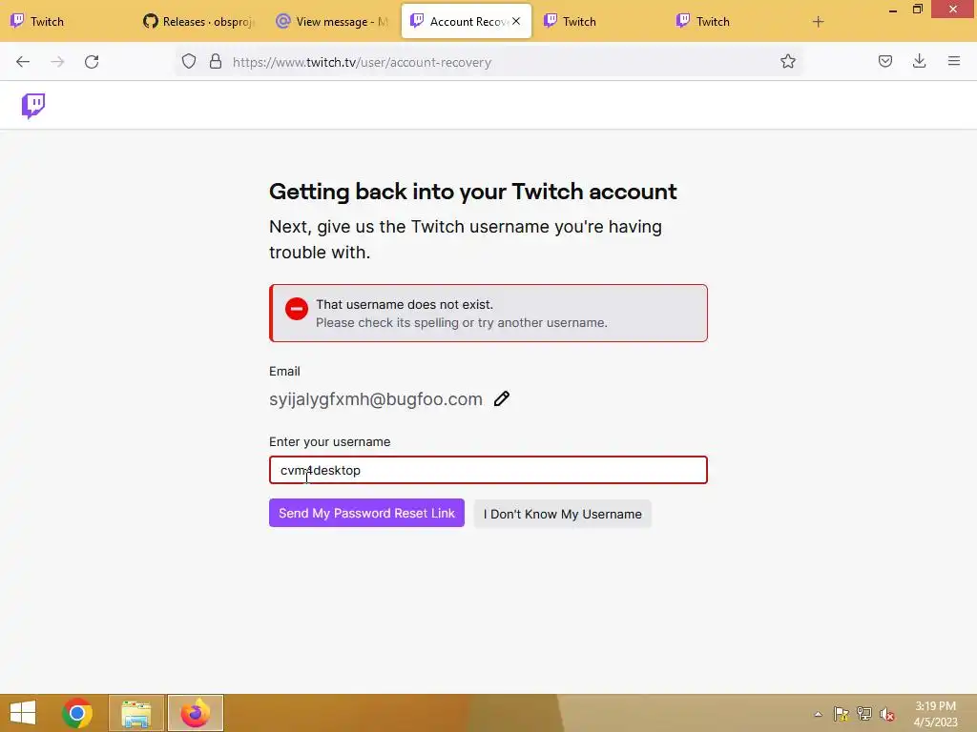Bookmark this page with the star
The width and height of the screenshot is (977, 732).
pyautogui.click(x=787, y=62)
